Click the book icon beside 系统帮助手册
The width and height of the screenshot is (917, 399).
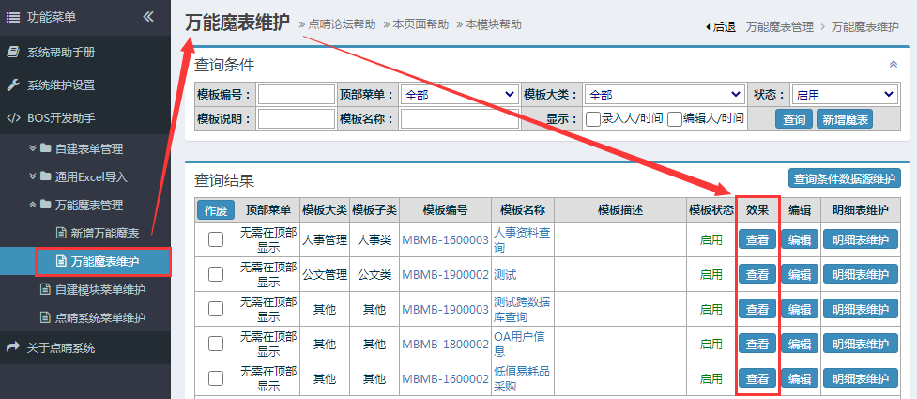click(13, 52)
